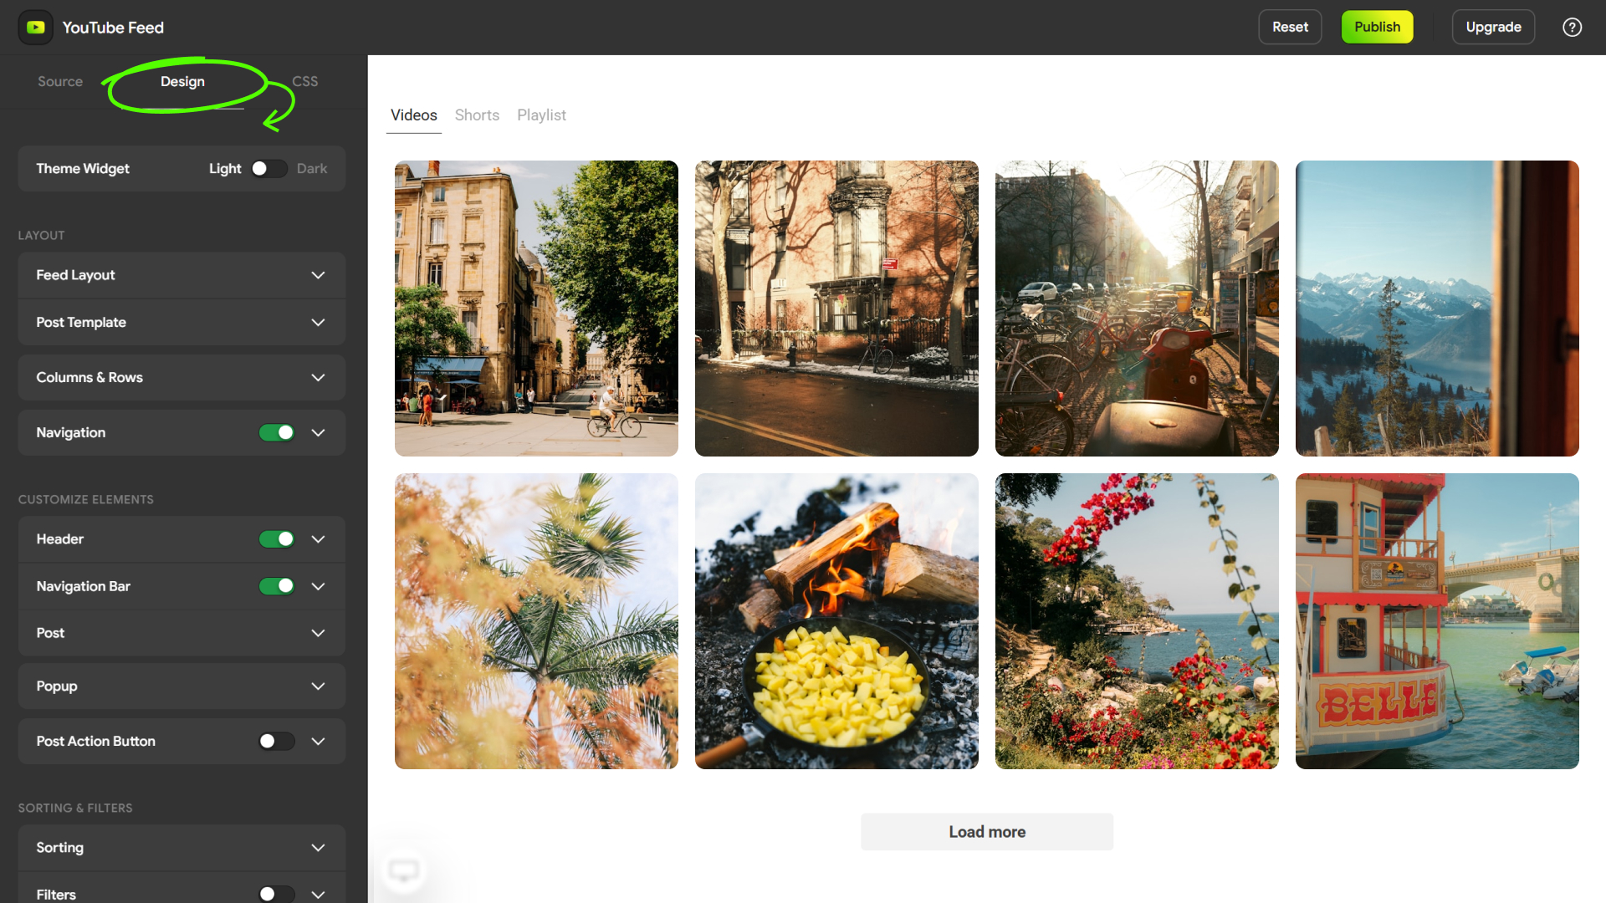Expand the Popup settings chevron

pyautogui.click(x=318, y=686)
